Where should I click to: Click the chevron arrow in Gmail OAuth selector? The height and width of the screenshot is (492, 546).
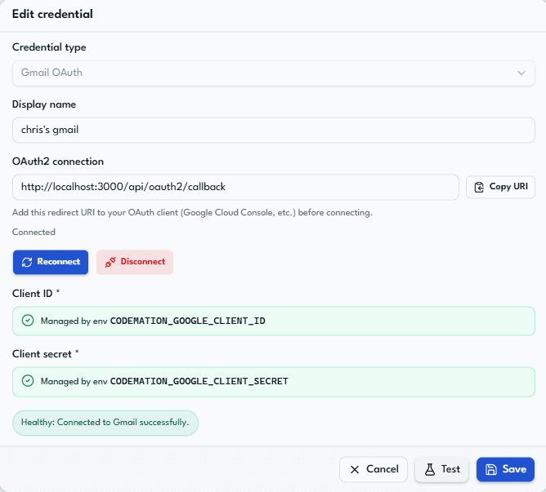click(521, 73)
